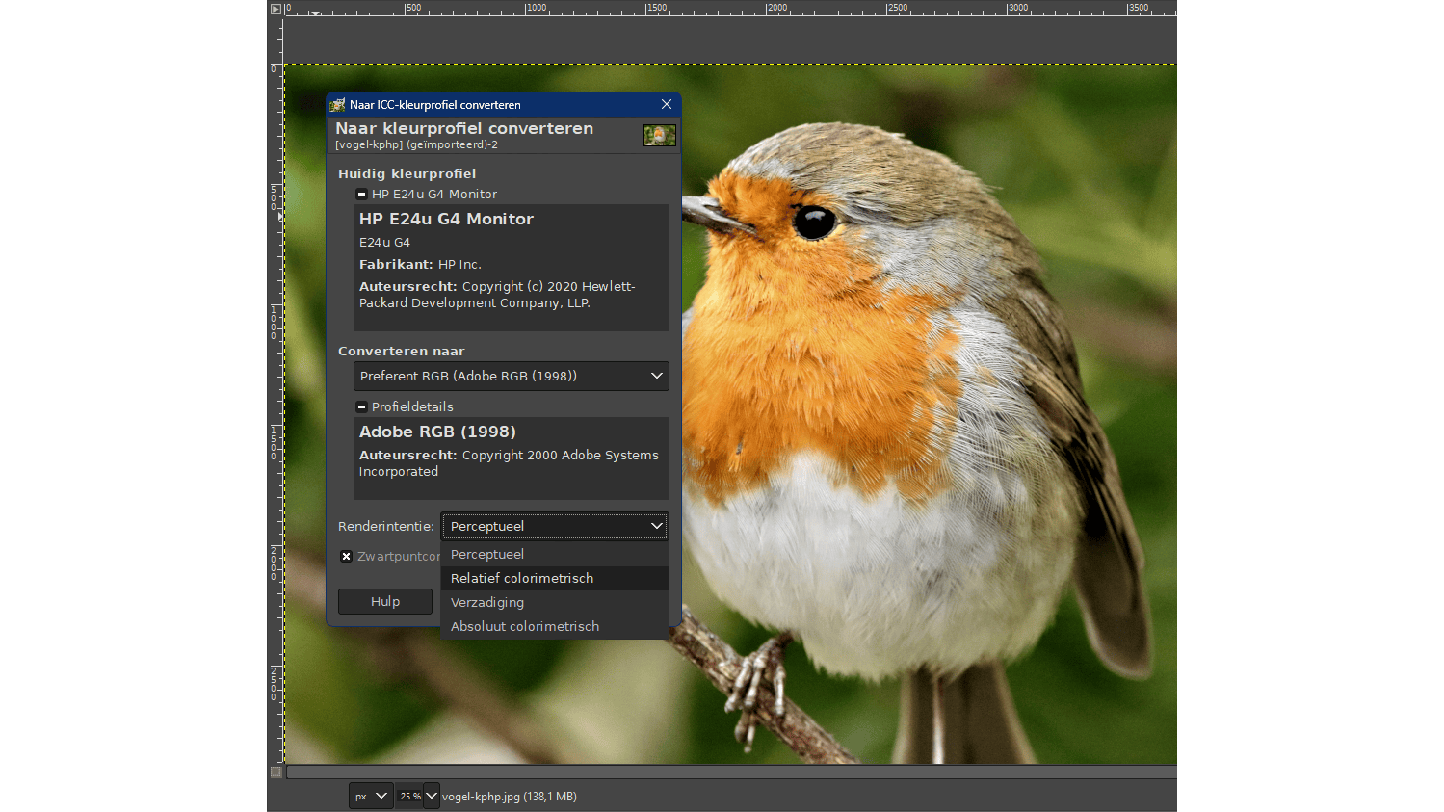Open the zoom level dropdown arrow
Viewport: 1444px width, 812px height.
click(432, 796)
